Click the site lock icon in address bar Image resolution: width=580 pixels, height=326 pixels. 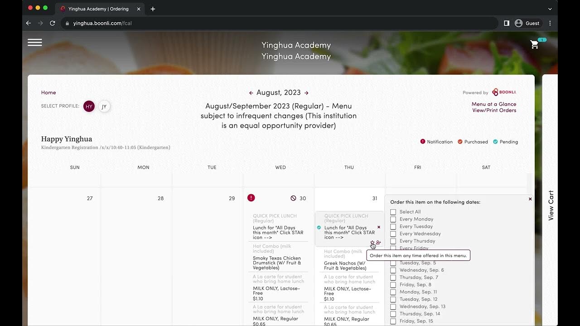[67, 23]
